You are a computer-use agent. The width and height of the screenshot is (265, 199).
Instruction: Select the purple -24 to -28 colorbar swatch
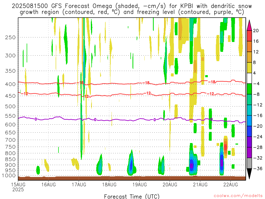pos(249,142)
